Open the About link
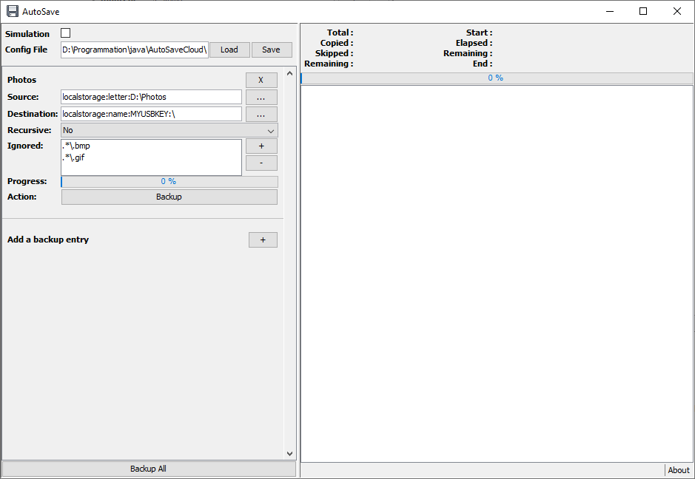 [679, 470]
